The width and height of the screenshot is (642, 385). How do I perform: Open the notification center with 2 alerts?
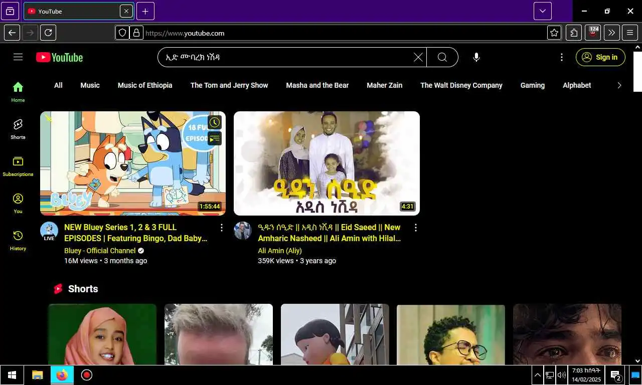click(x=616, y=374)
